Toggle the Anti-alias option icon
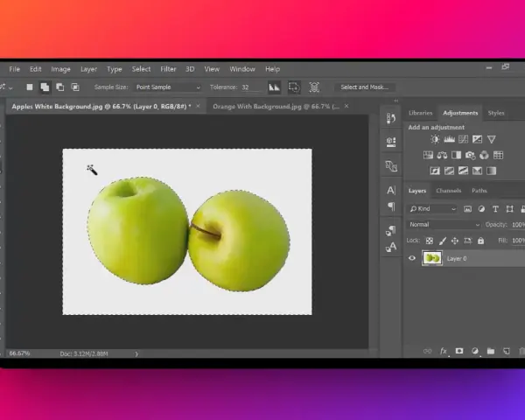Viewport: 525px width, 420px height. click(274, 87)
